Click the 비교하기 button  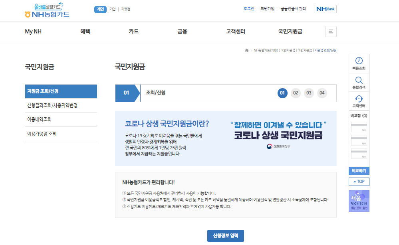tap(359, 171)
